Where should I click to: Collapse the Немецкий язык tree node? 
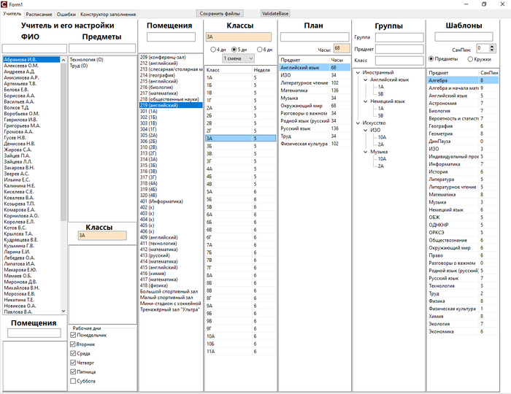(365, 101)
